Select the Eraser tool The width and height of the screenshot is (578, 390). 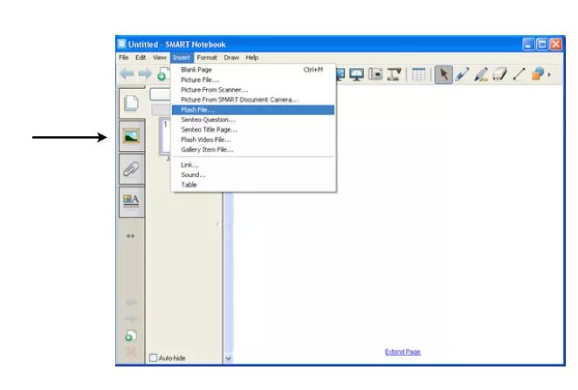click(499, 74)
